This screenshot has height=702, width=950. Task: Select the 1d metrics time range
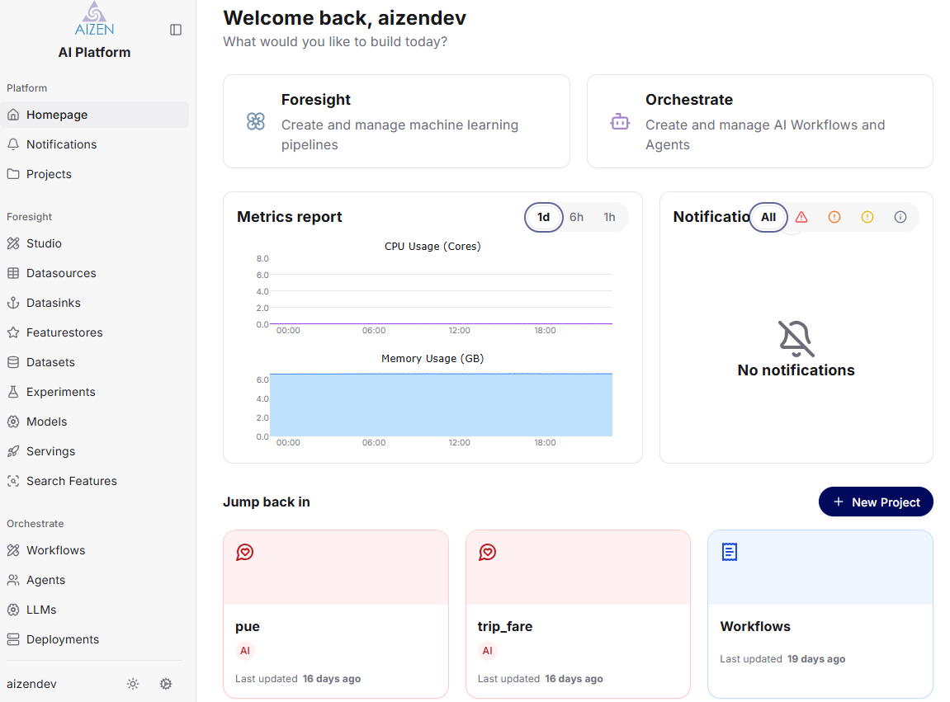coord(544,217)
